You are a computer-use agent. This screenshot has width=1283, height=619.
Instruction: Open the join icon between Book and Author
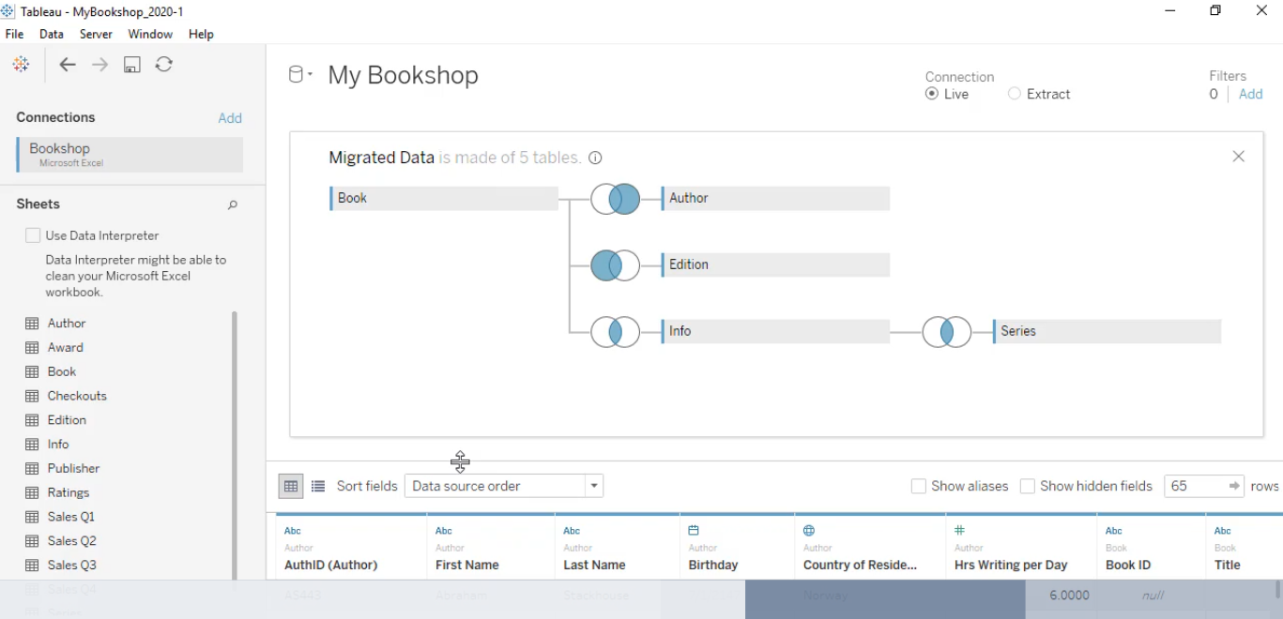pyautogui.click(x=615, y=198)
